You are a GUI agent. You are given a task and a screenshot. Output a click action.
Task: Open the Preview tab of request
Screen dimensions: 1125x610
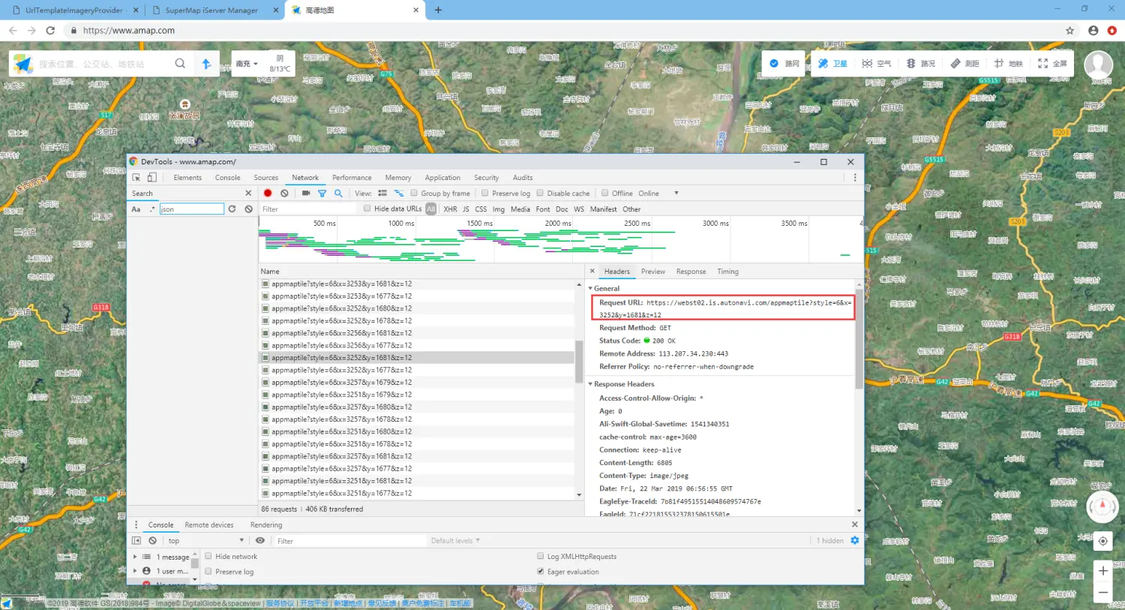(653, 272)
